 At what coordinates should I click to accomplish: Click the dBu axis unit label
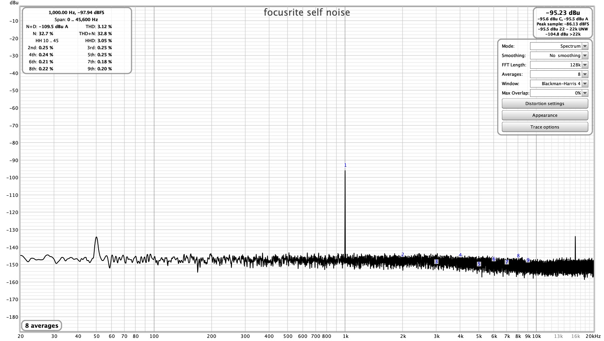coord(14,3)
